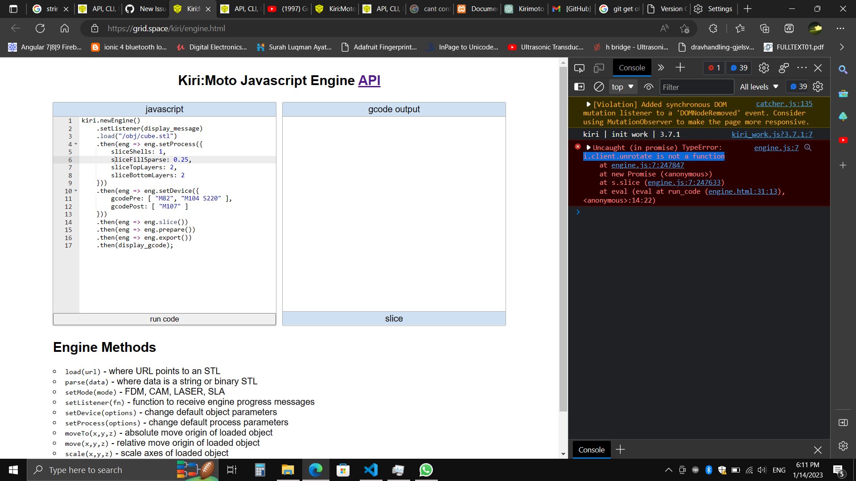Image resolution: width=856 pixels, height=481 pixels.
Task: Click inside the console Filter field
Action: [x=696, y=86]
